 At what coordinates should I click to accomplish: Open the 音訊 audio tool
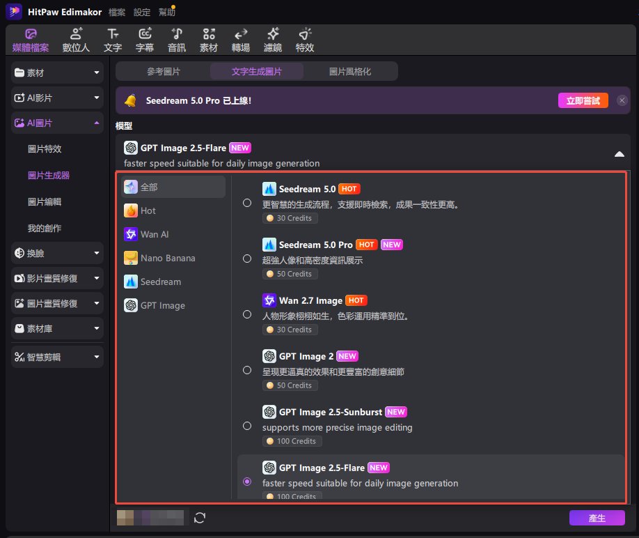point(177,40)
